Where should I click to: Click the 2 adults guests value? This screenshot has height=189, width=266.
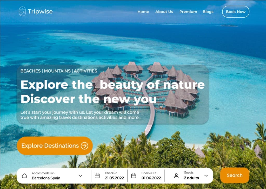coord(191,178)
